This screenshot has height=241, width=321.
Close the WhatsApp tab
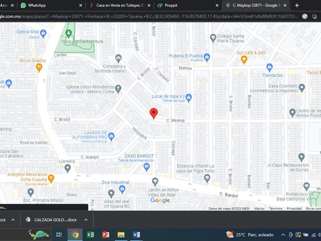(81, 5)
